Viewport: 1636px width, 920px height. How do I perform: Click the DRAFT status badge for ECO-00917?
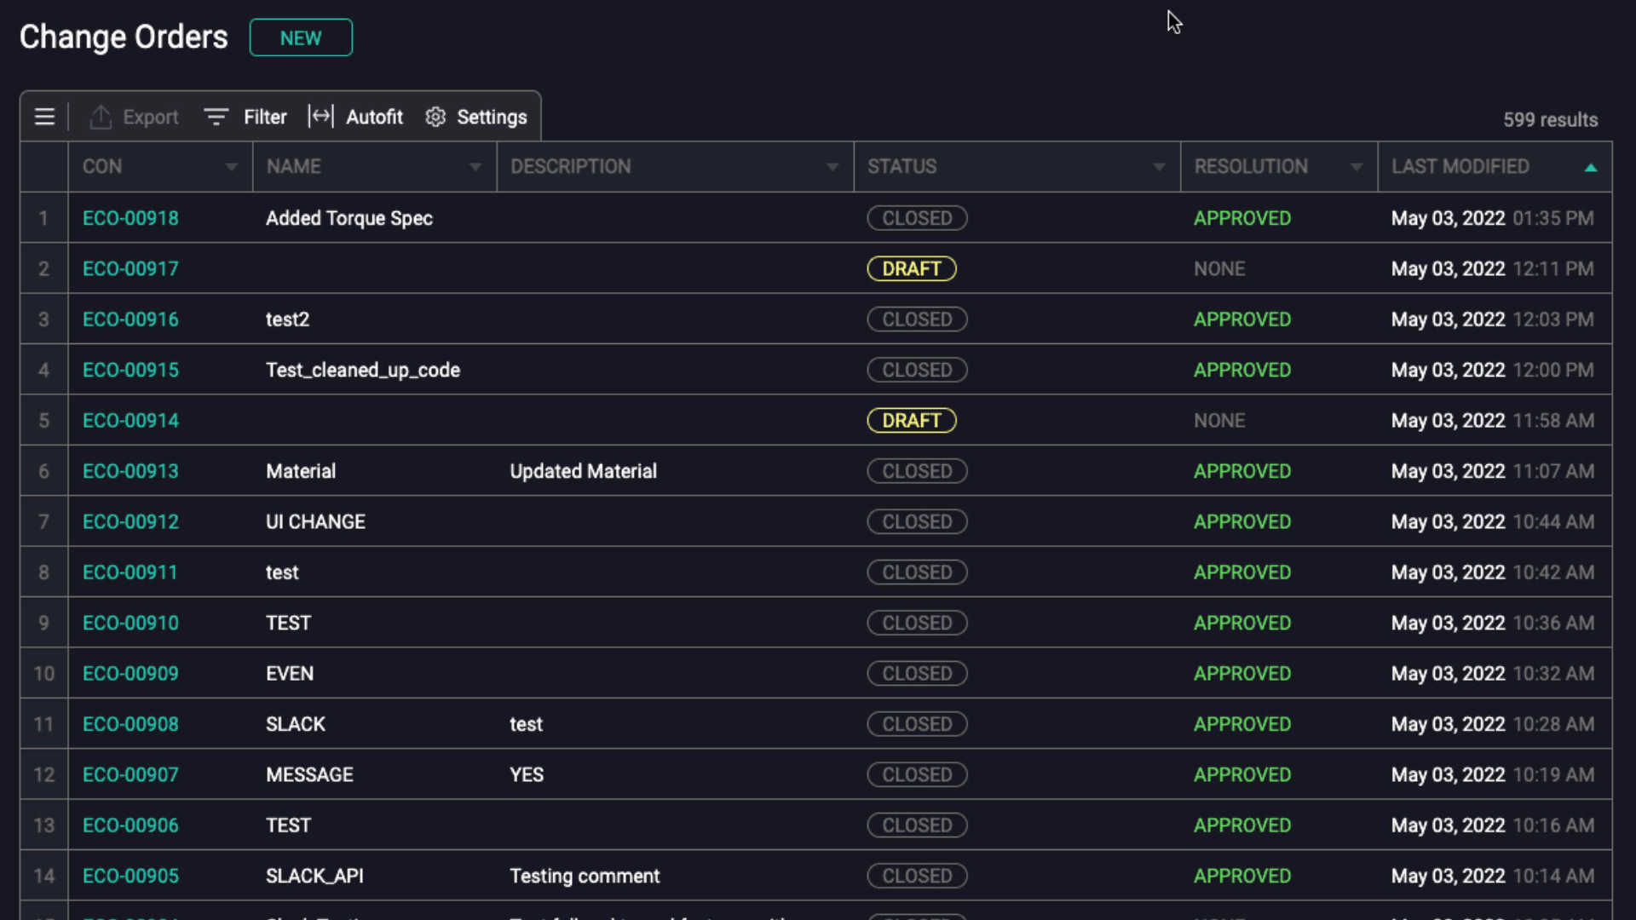(x=911, y=268)
